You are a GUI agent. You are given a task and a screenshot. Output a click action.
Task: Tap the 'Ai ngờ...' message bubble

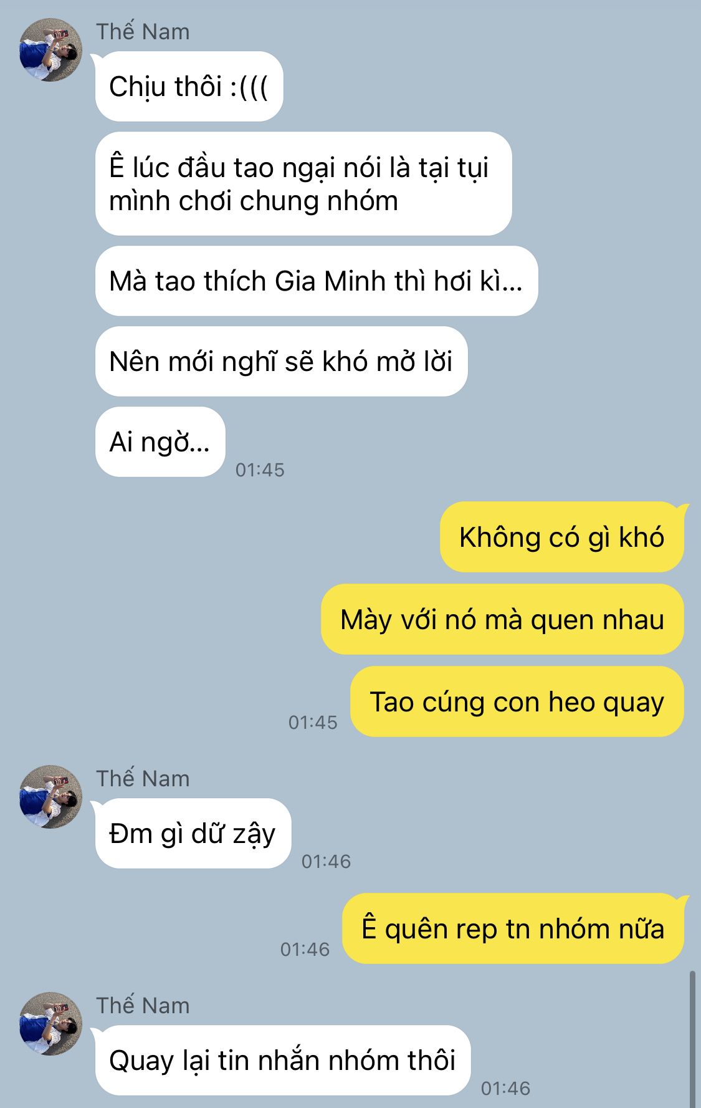(160, 442)
